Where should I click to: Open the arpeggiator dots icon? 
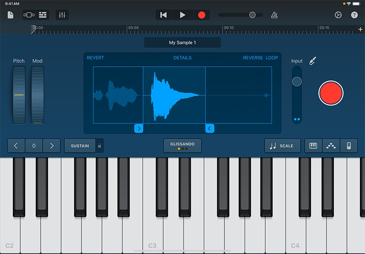point(331,146)
